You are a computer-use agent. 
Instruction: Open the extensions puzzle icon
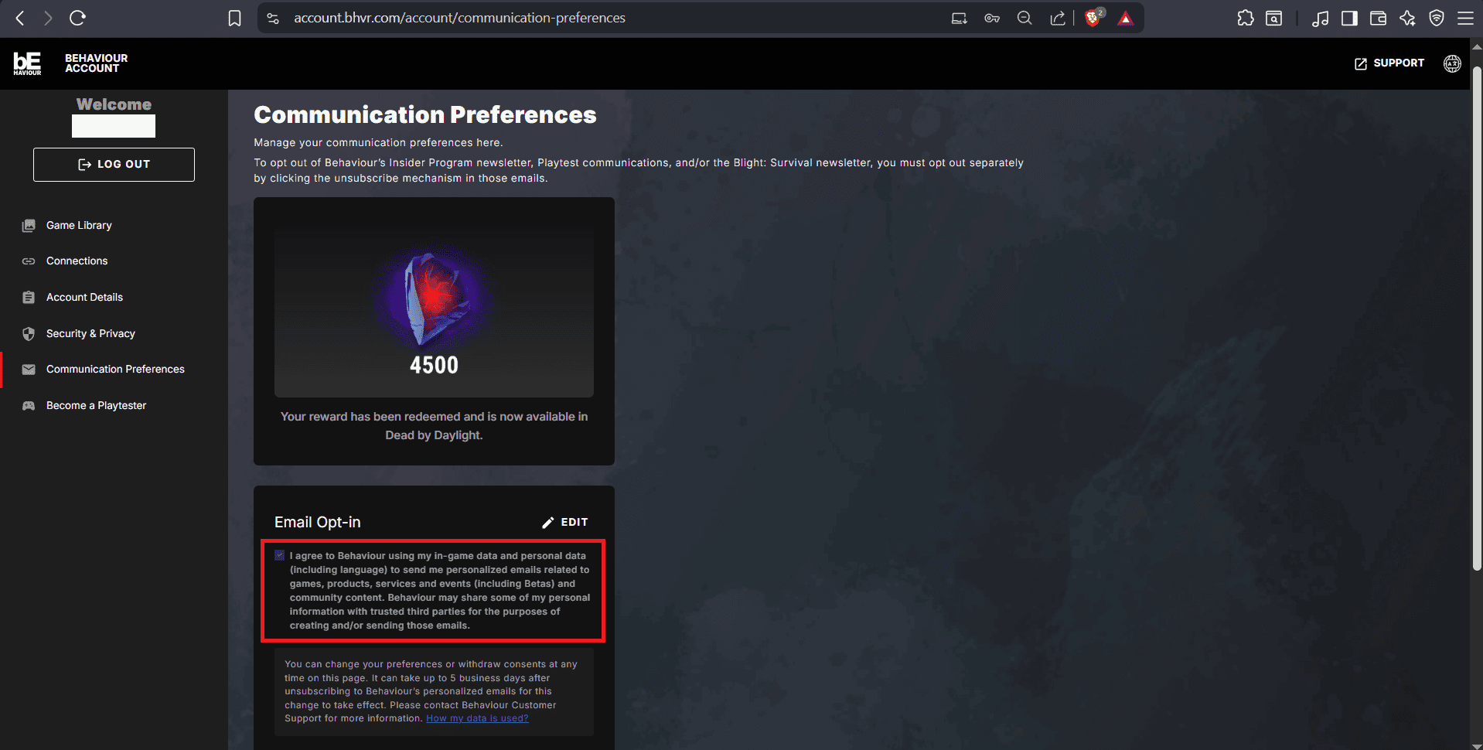click(x=1245, y=18)
